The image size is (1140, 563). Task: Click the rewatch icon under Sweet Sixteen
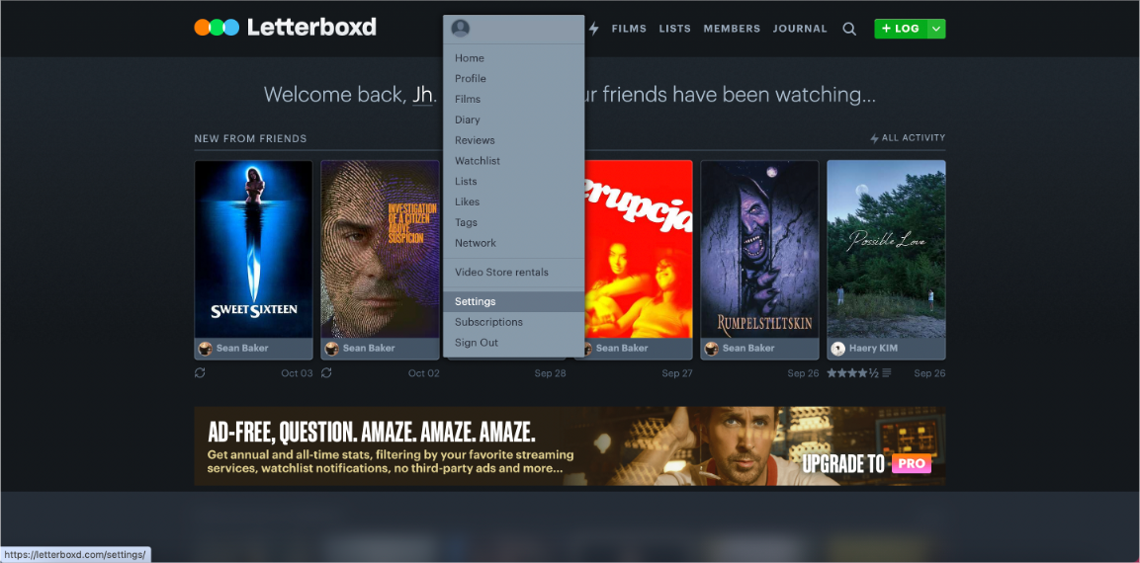[200, 372]
